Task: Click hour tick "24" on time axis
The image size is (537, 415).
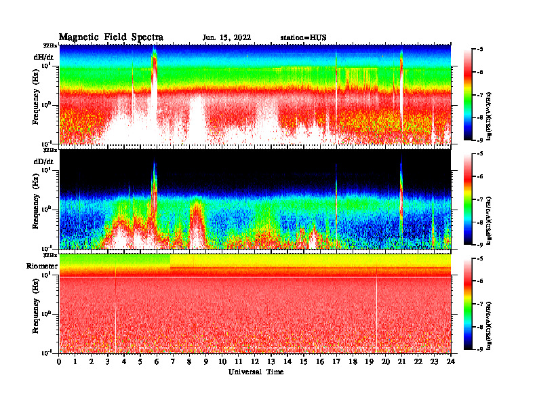Action: 451,362
